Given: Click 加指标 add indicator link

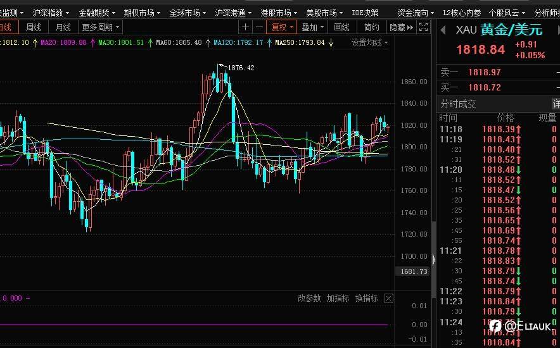Looking at the screenshot, I should click(x=338, y=299).
